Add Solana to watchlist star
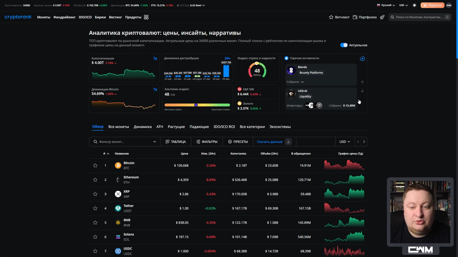Image resolution: width=458 pixels, height=257 pixels. [x=95, y=237]
